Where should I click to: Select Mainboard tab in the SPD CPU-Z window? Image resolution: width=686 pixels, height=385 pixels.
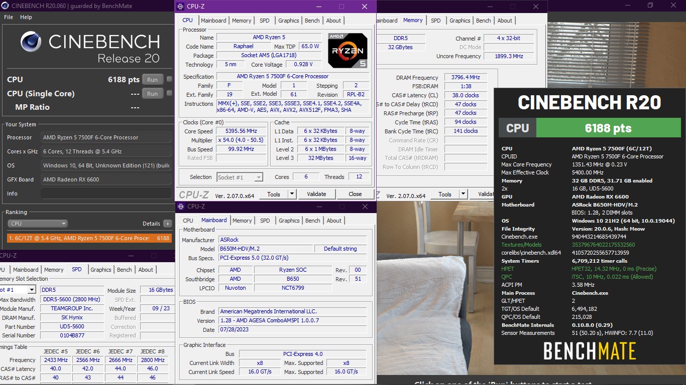click(x=26, y=270)
